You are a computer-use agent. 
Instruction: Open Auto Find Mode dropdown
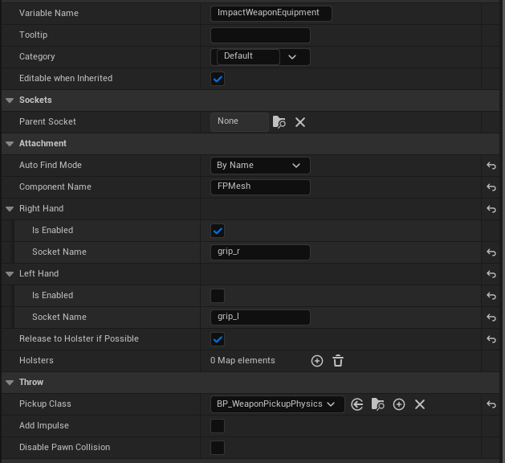coord(260,166)
